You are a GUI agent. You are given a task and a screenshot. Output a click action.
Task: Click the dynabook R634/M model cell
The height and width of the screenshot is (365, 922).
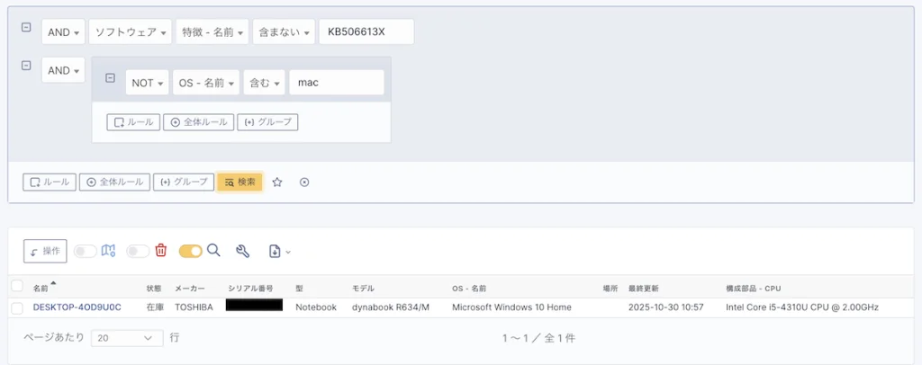point(391,307)
